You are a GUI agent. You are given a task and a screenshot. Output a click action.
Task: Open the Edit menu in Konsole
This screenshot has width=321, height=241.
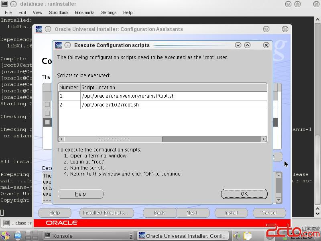pyautogui.click(x=22, y=12)
